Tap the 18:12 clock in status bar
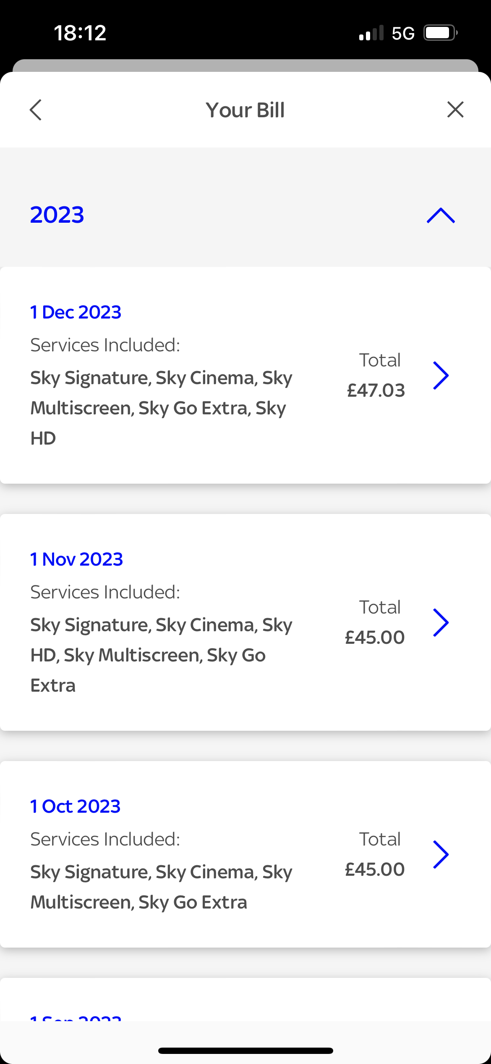Screen dimensions: 491x1064 coord(80,33)
